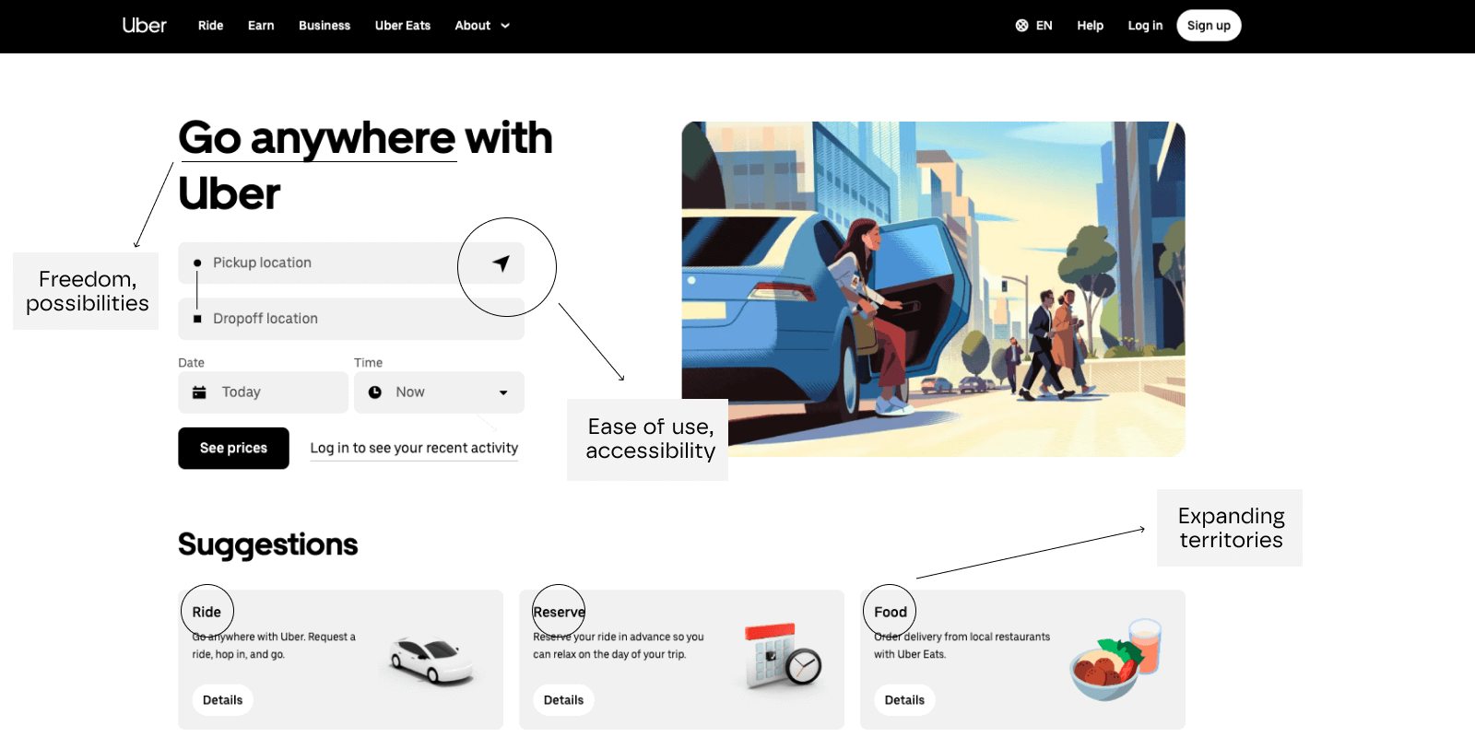Viewport: 1475px width, 737px height.
Task: Click the Reserve card title
Action: coord(559,612)
